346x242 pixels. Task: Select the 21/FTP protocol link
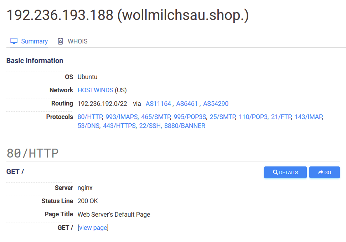(281, 117)
